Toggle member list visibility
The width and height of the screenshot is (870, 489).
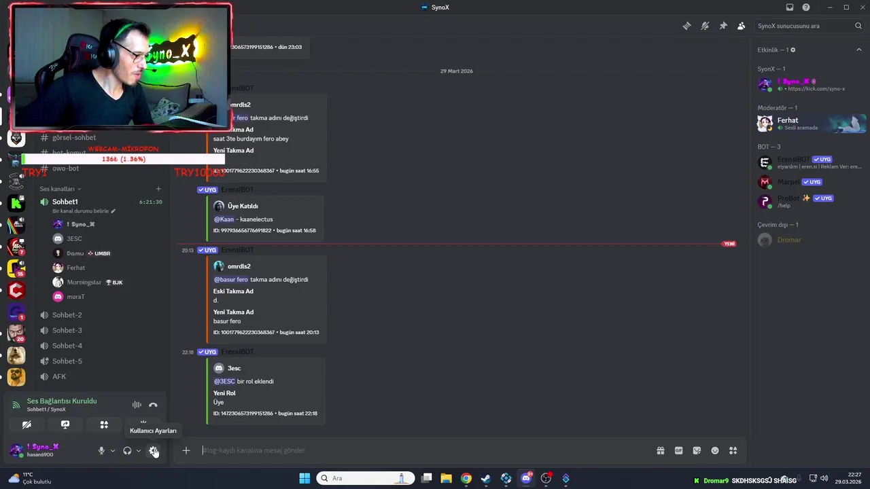pos(741,26)
